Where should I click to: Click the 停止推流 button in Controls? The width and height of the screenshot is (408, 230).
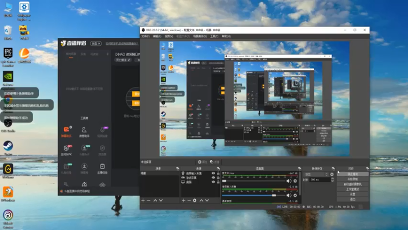coord(352,174)
